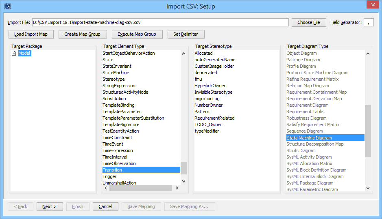Viewport: 382px width, 219px height.
Task: Close the Import CSV Setup dialog
Action: 372,5
